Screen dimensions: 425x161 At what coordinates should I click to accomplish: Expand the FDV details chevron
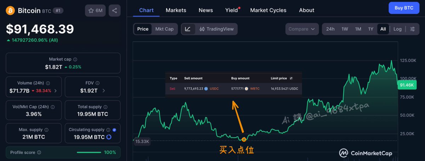[103, 91]
